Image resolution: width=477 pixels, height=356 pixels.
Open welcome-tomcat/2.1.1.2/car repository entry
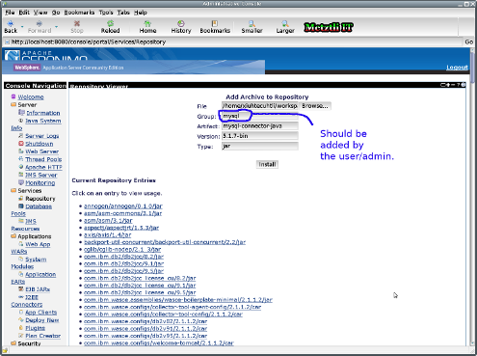(x=159, y=343)
